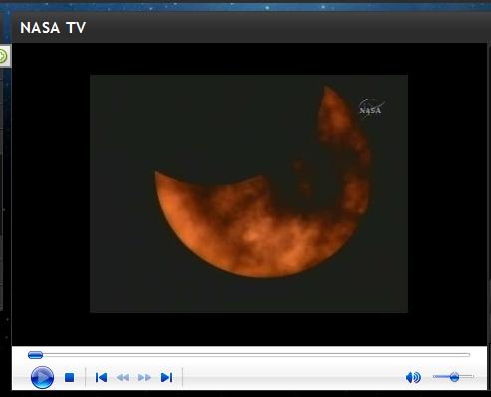Screen dimensions: 491x397
Task: Jump to the middle of the seek bar
Action: [x=249, y=355]
